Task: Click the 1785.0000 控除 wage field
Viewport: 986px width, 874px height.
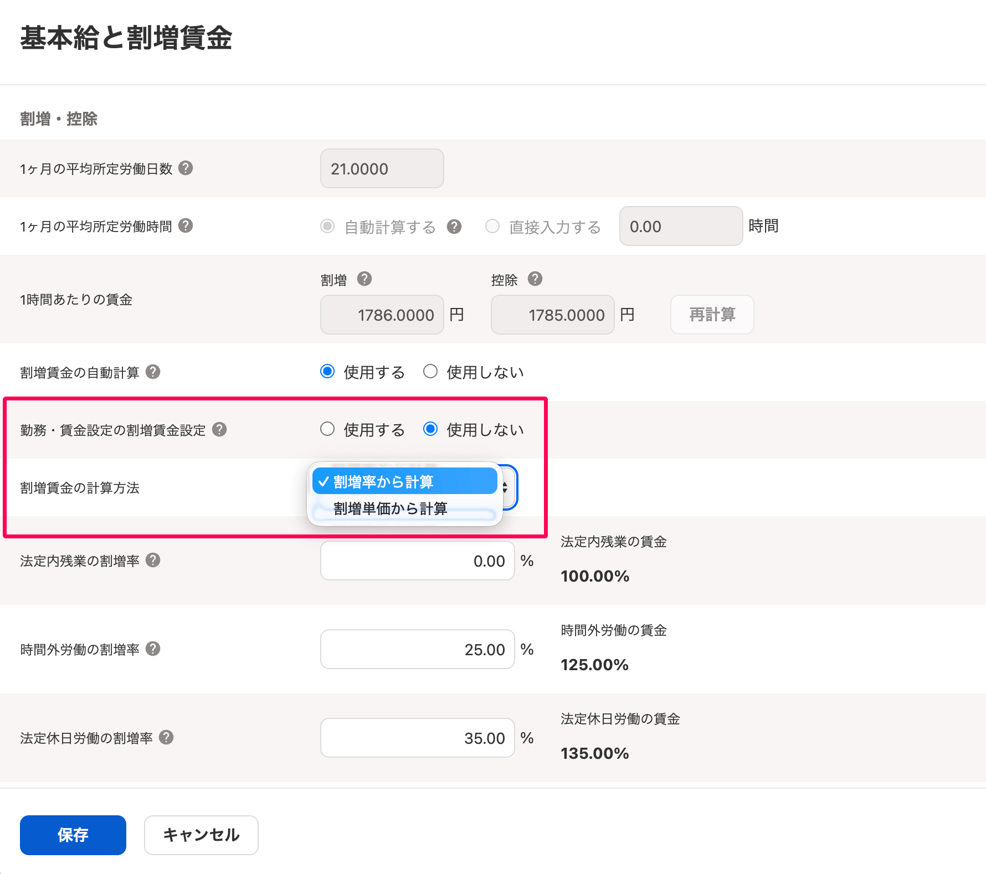Action: pyautogui.click(x=553, y=315)
